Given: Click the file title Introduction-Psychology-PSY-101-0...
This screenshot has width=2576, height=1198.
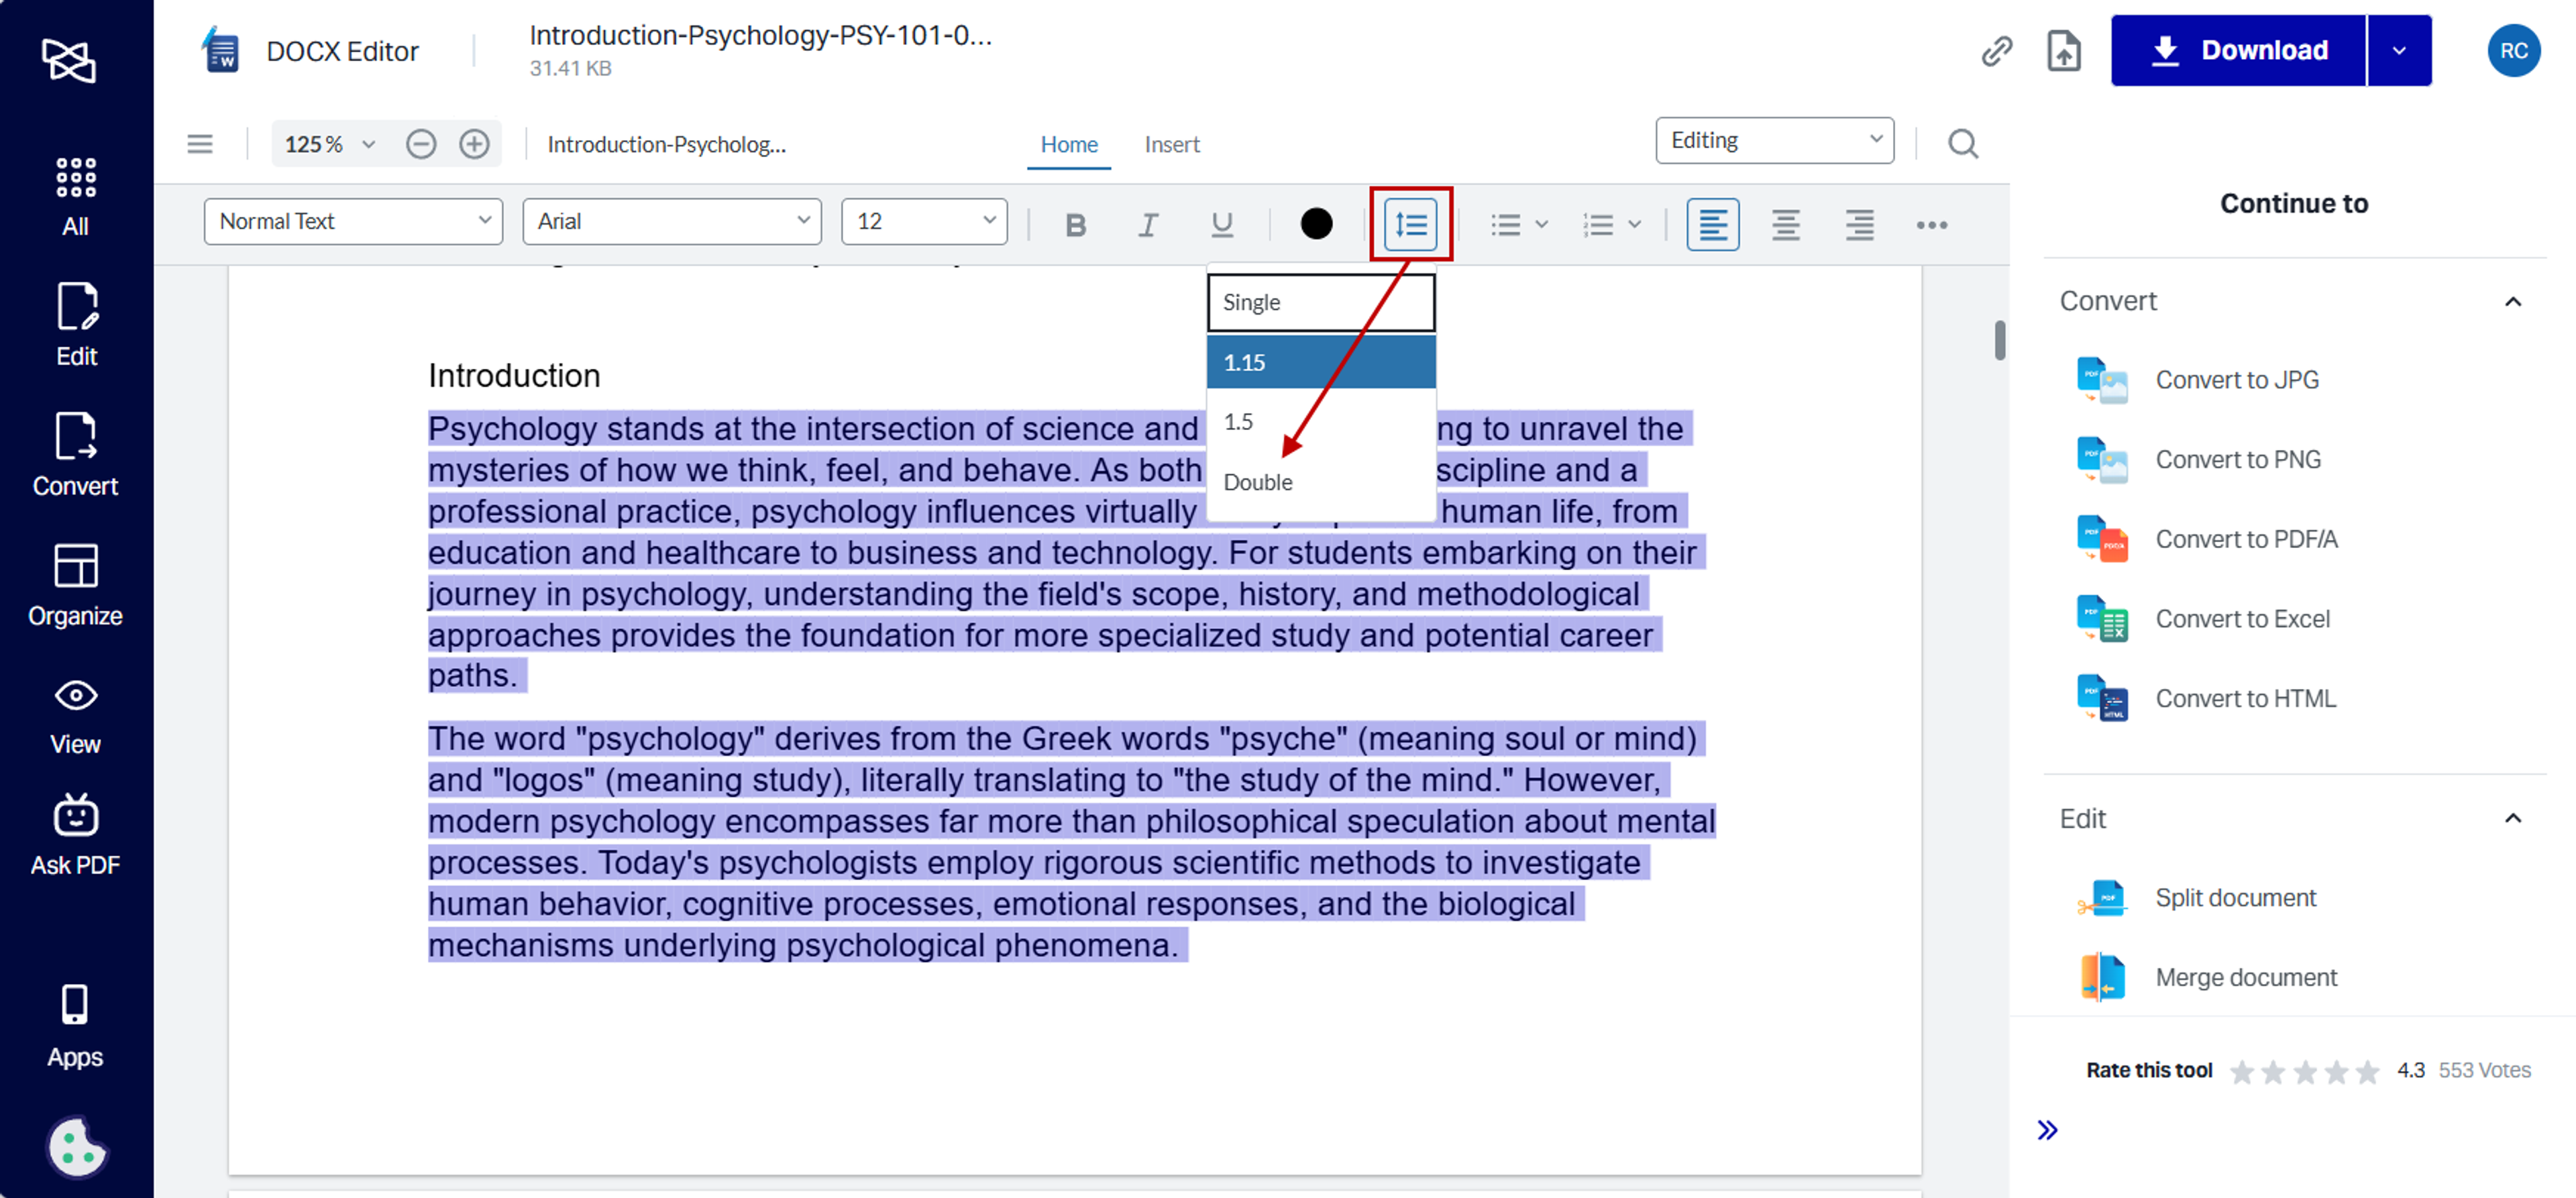Looking at the screenshot, I should point(760,36).
